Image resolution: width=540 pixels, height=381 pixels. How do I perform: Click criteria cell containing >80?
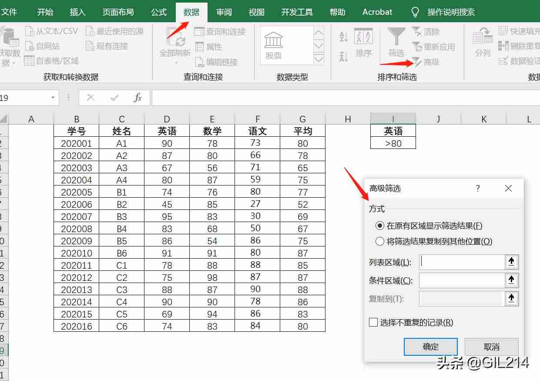393,143
